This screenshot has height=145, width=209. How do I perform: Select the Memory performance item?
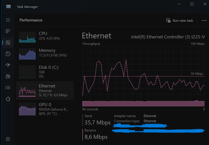(x=45, y=54)
